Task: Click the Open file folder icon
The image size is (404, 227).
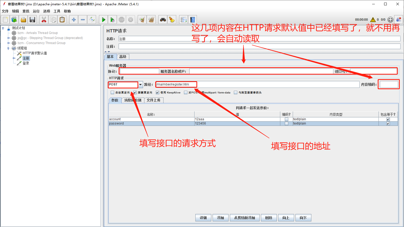Action: (x=23, y=20)
